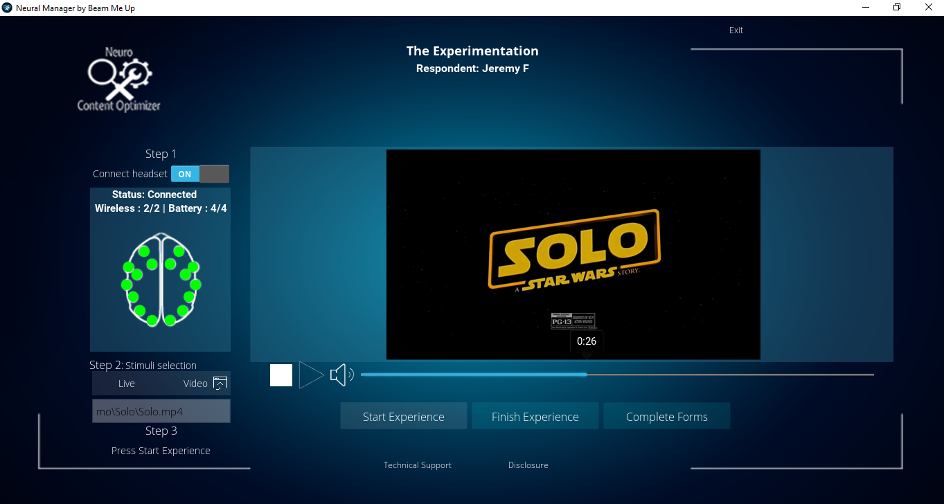Click the Respondent: Jeremy F text

pyautogui.click(x=472, y=69)
